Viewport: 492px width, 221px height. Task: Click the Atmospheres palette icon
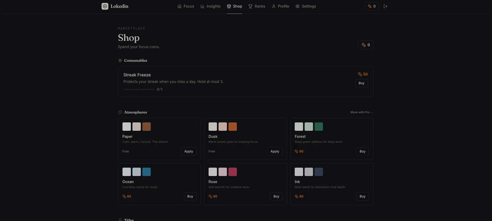(x=120, y=112)
